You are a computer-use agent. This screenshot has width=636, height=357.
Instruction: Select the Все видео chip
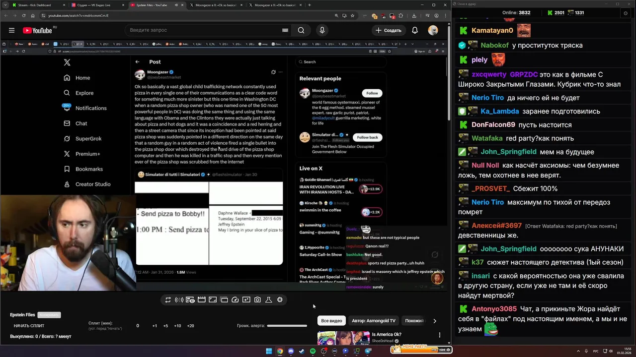pyautogui.click(x=331, y=321)
